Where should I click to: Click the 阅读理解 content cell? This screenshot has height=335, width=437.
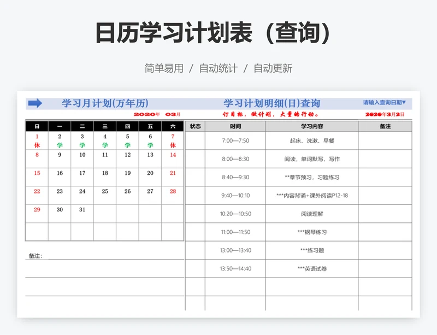[312, 214]
